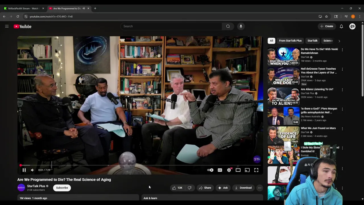364x205 pixels.
Task: Click the StarTalk Plus channel avatar
Action: pos(21,188)
